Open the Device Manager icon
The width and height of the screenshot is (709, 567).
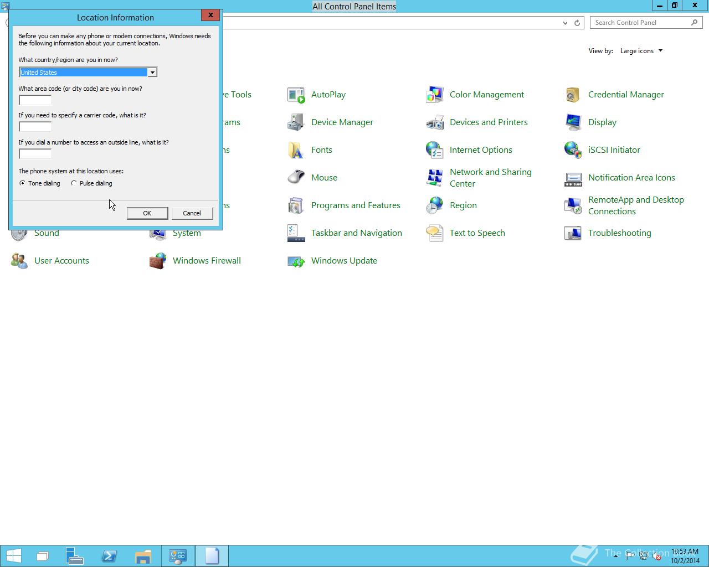(x=296, y=122)
